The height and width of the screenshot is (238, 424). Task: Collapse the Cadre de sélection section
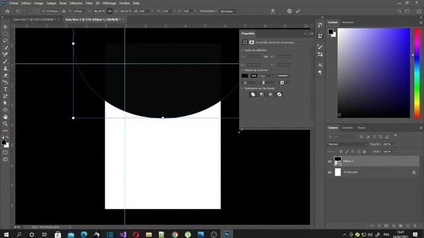click(x=242, y=50)
